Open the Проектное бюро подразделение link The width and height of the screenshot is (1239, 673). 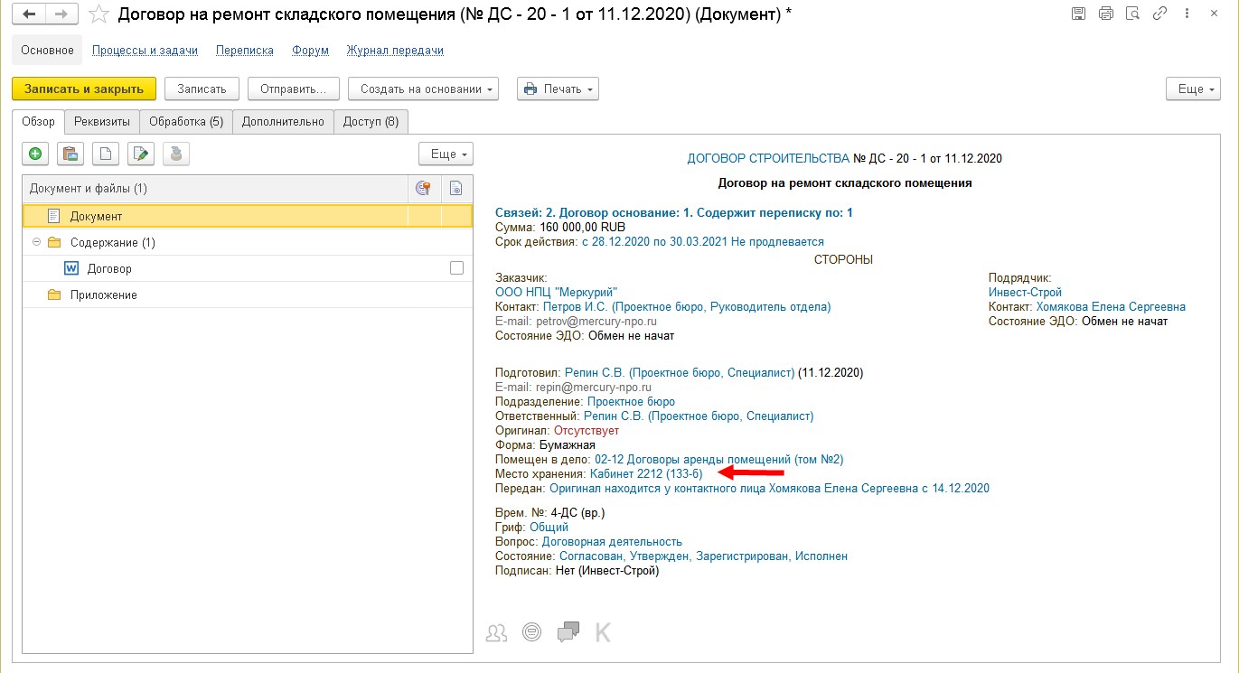pos(631,401)
